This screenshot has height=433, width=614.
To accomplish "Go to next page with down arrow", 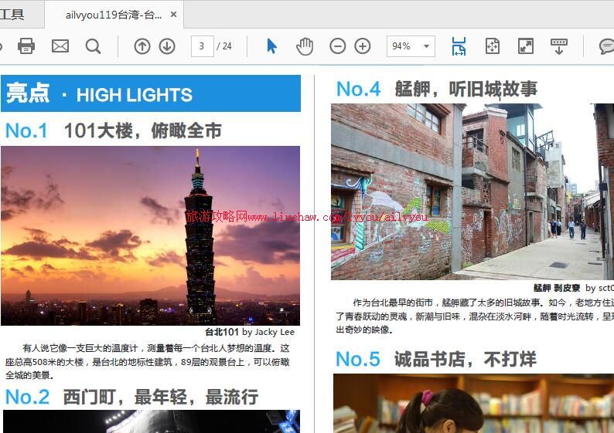I will coord(167,46).
